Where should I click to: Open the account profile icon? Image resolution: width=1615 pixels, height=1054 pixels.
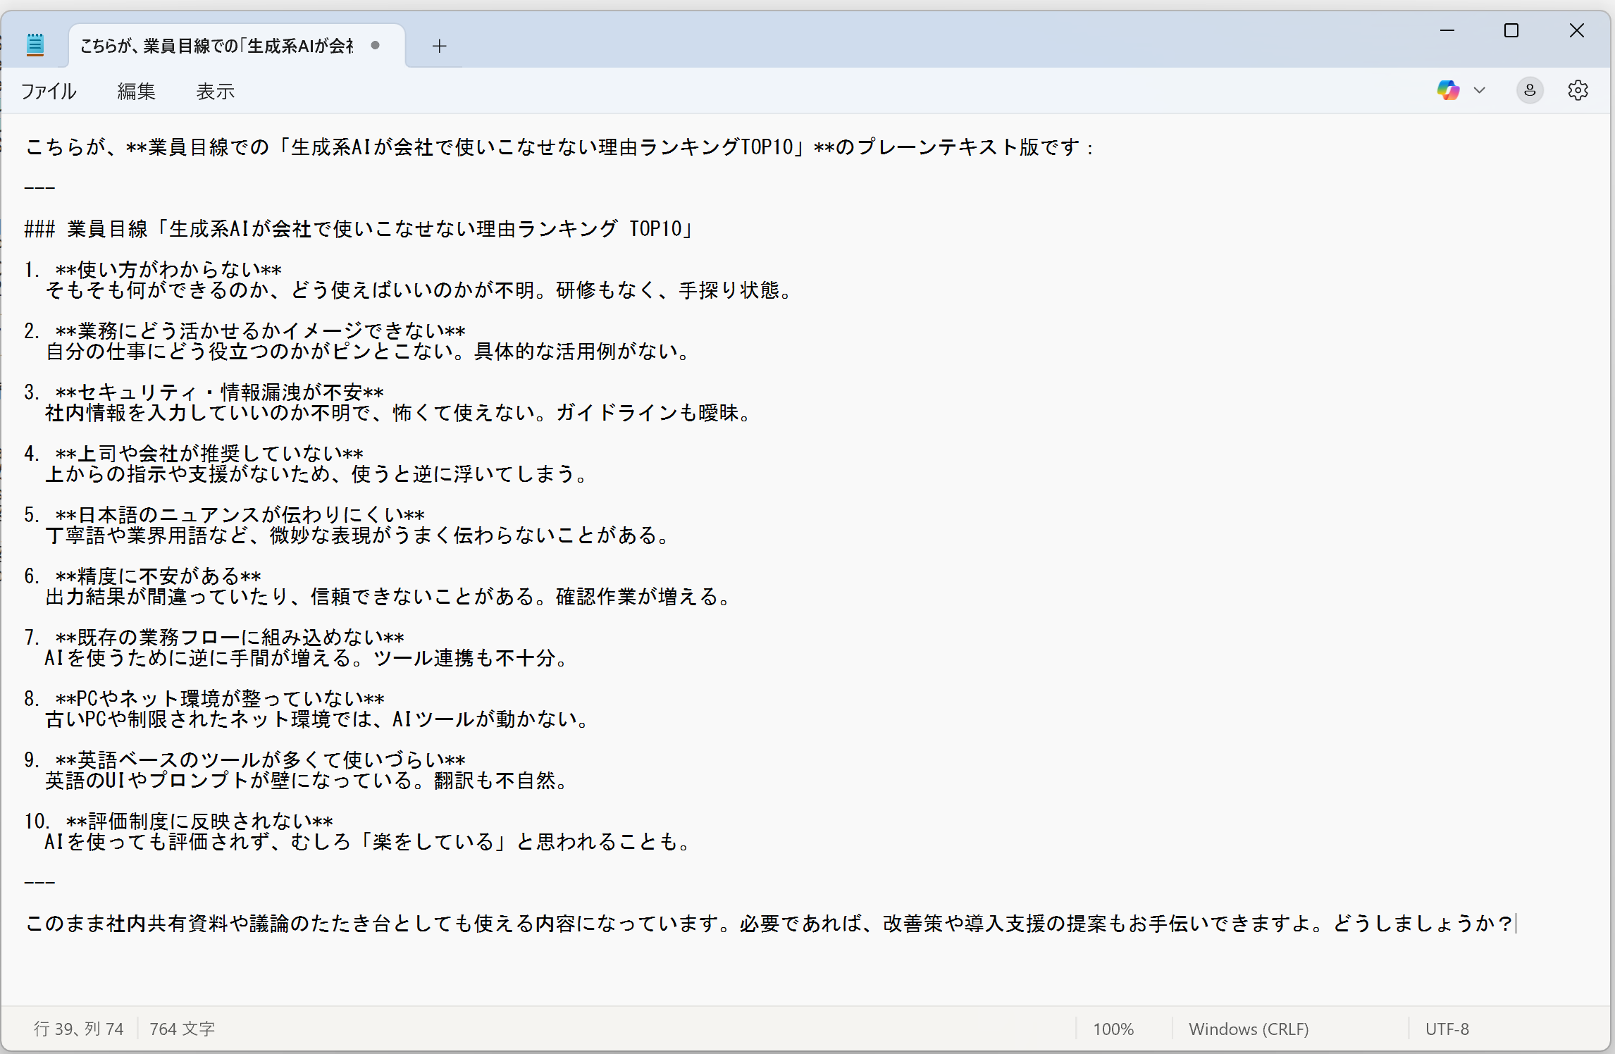point(1529,90)
